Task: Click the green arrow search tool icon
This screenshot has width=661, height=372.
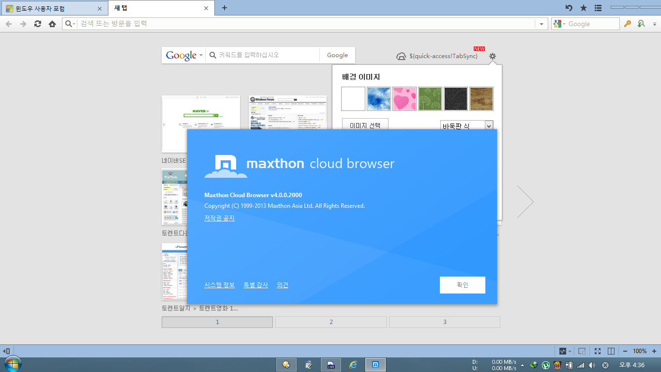Action: pyautogui.click(x=641, y=24)
